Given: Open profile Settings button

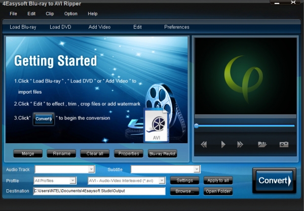Looking at the screenshot, I should (x=184, y=181).
